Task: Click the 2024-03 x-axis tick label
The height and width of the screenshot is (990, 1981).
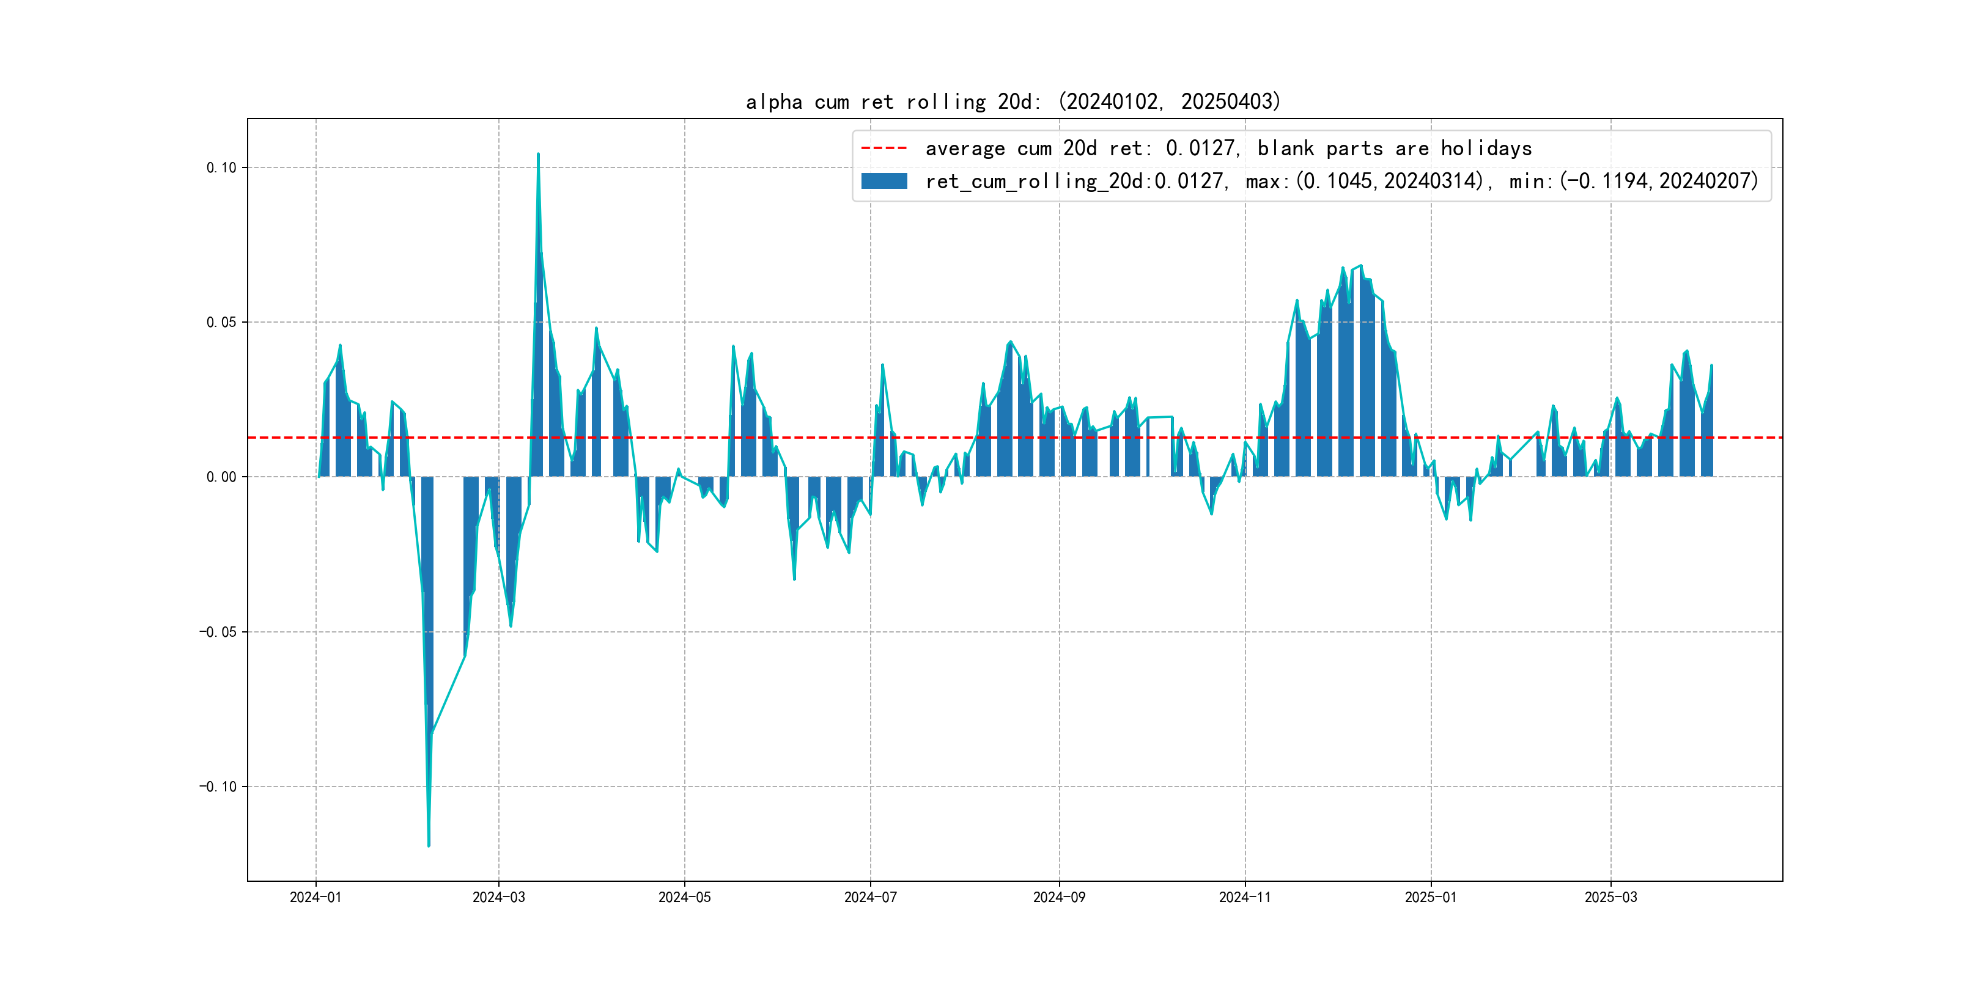Action: coord(498,897)
